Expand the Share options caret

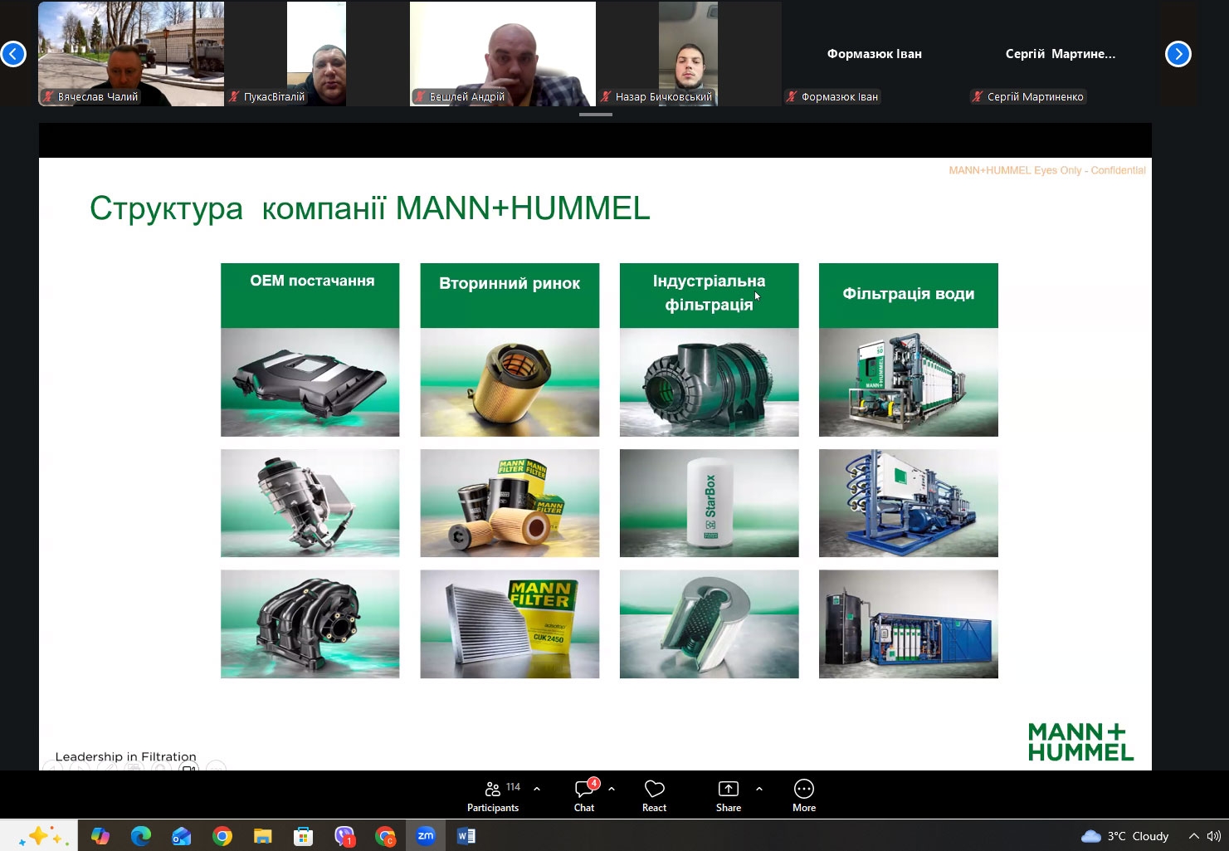[759, 789]
